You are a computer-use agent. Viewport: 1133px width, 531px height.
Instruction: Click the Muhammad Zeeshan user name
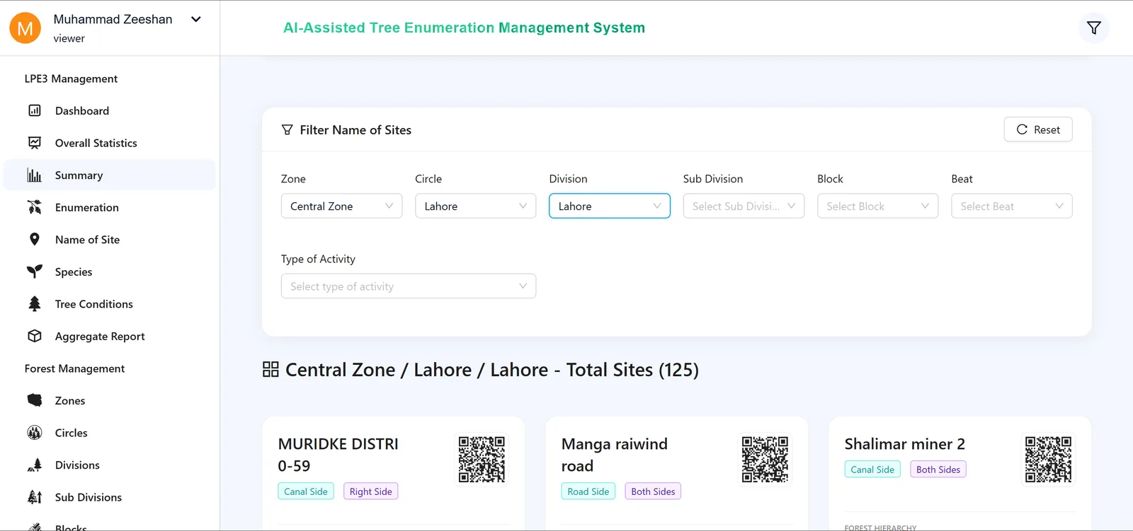pyautogui.click(x=113, y=20)
